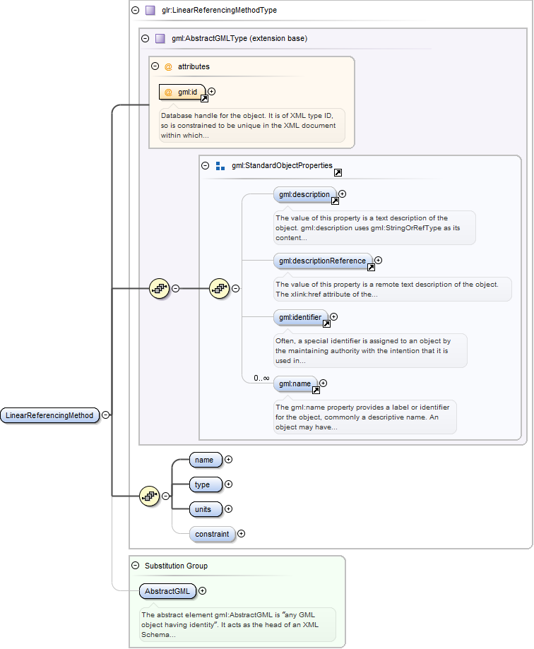Image resolution: width=534 pixels, height=649 pixels.
Task: Collapse the gml:AbstractGMLType extension base box
Action: pyautogui.click(x=146, y=39)
